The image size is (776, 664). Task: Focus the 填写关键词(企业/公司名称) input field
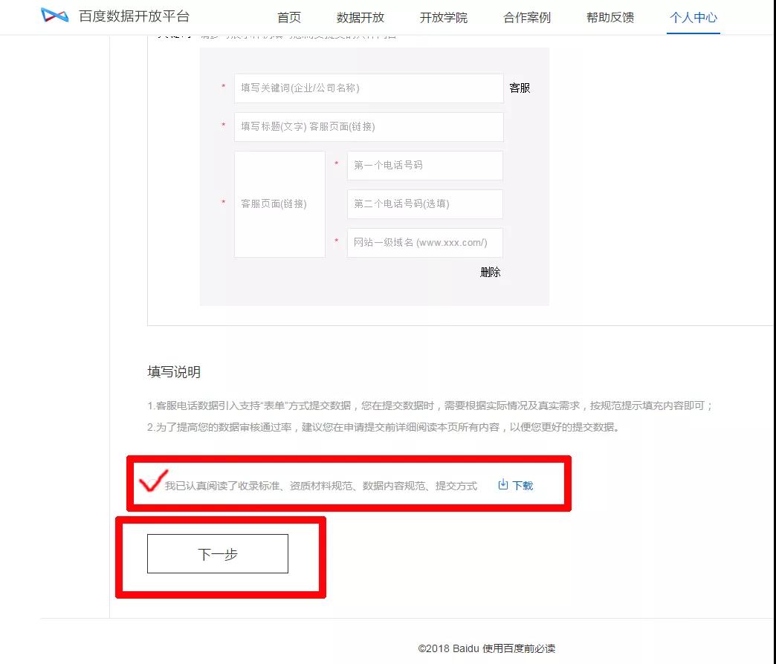pos(369,88)
